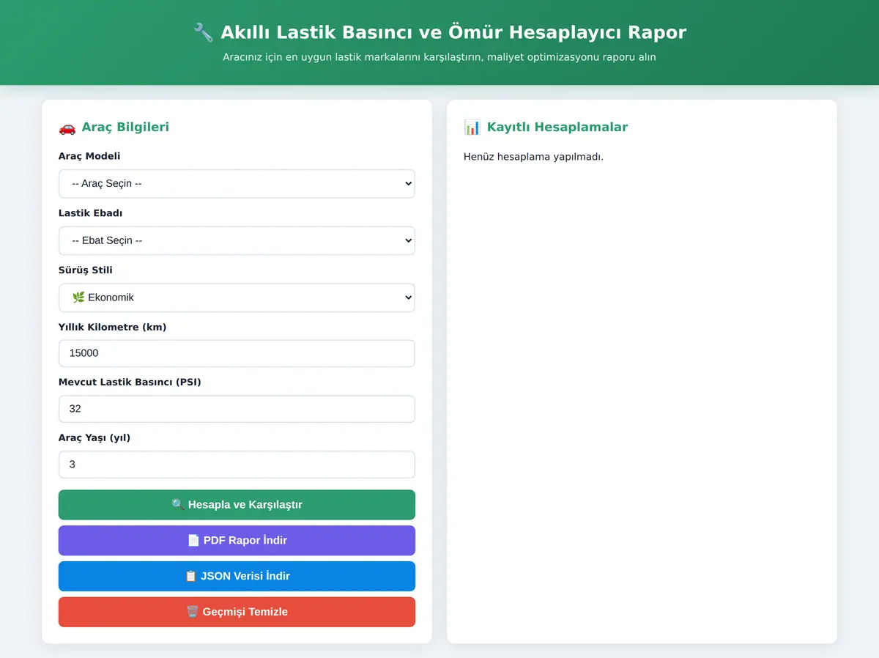Click the page title Akıllı Lastik Basıncı
Screen dimensions: 879x658
click(453, 33)
